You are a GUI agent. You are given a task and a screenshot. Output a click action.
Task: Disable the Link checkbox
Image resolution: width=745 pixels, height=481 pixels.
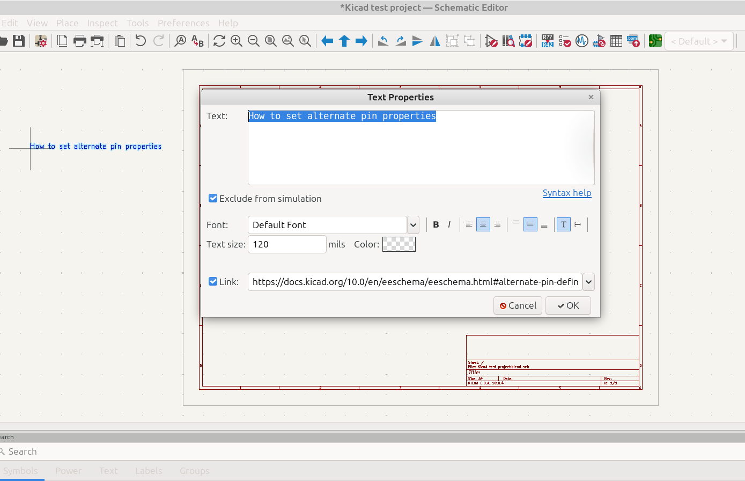[x=213, y=282]
